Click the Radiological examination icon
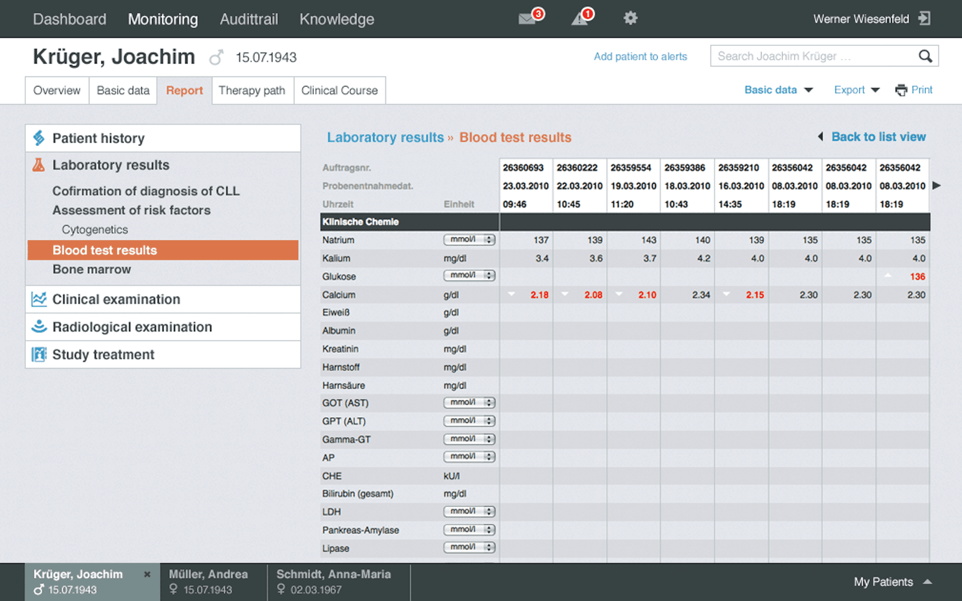The image size is (962, 601). pos(38,327)
